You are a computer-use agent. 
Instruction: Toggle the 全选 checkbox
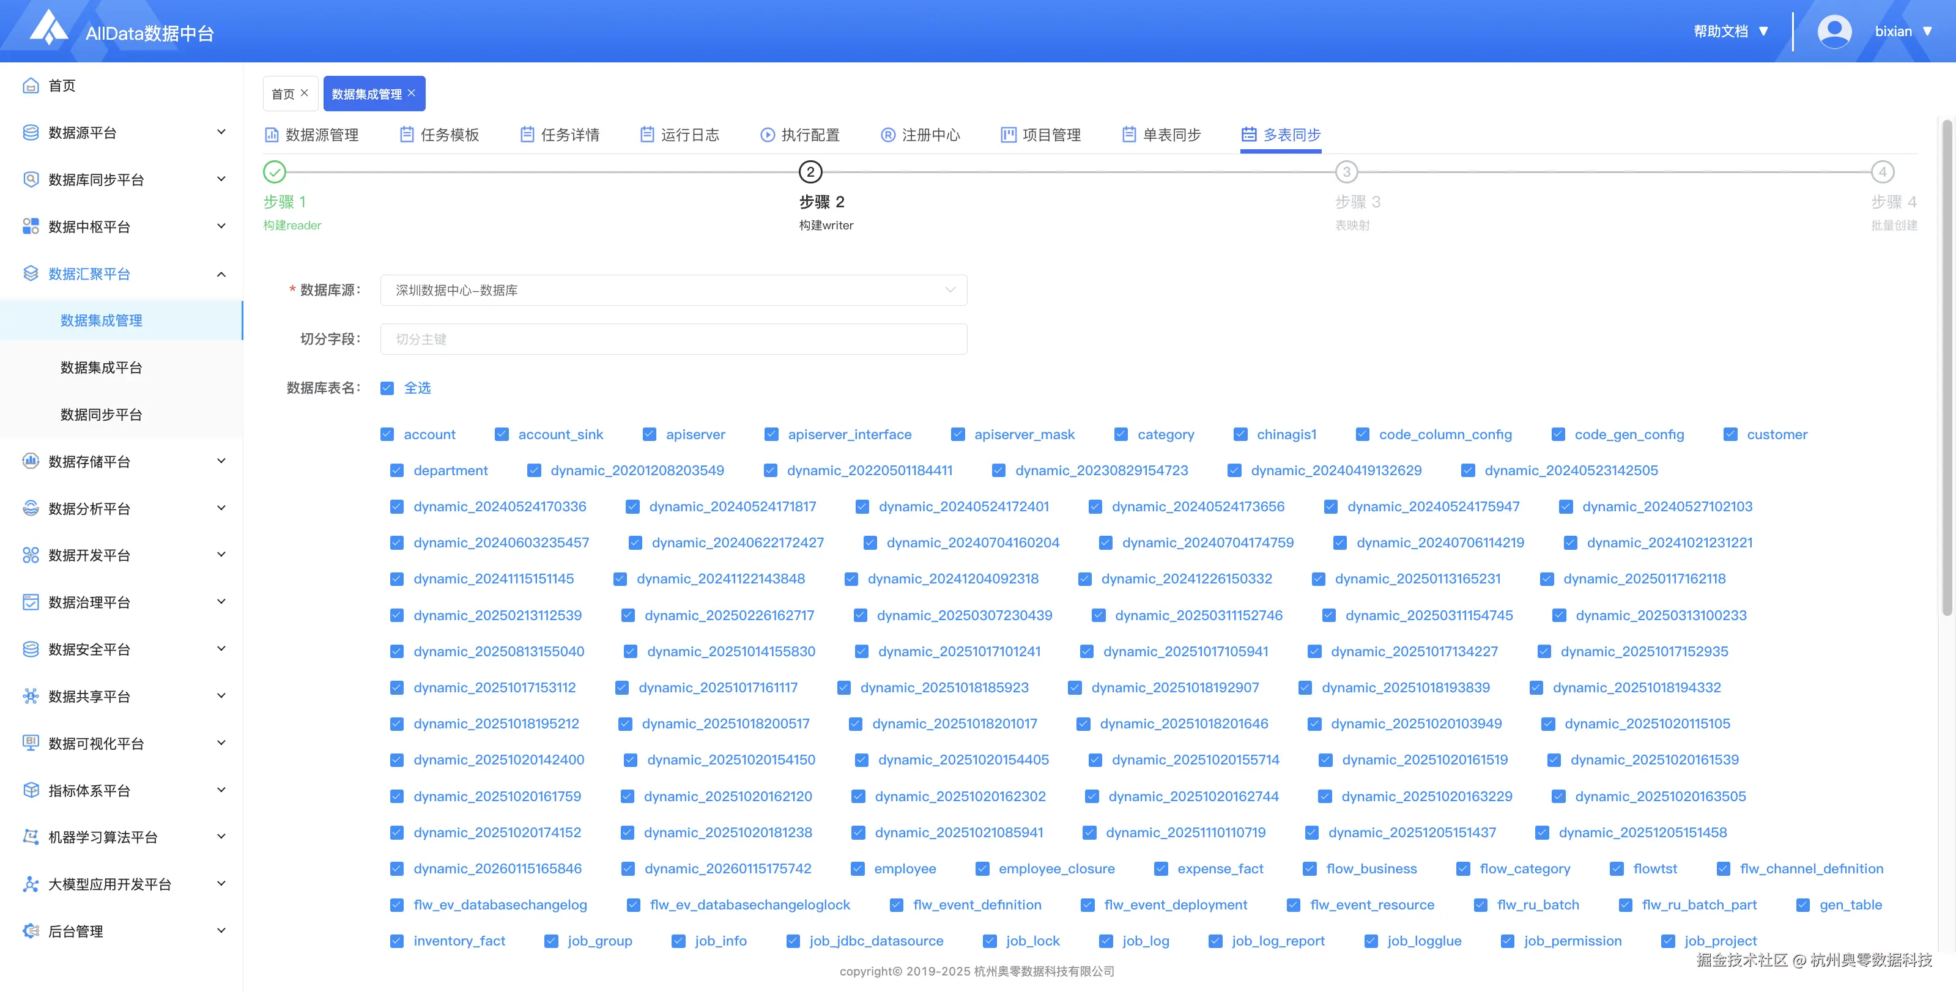[x=387, y=388]
